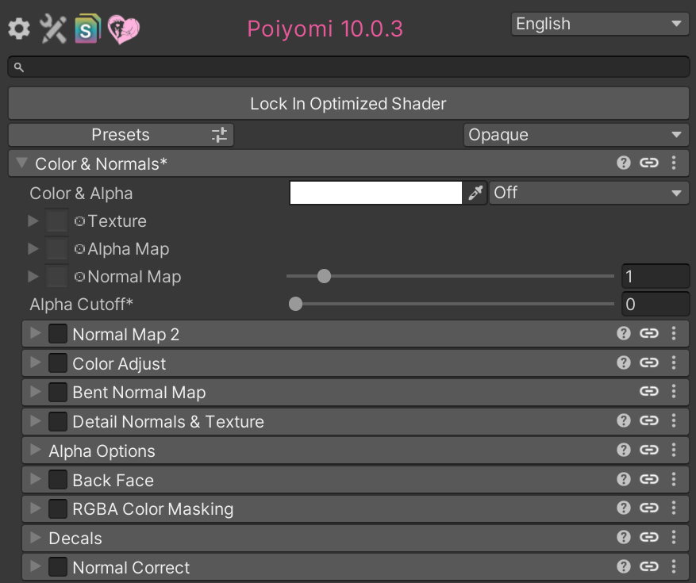Toggle the Back Face checkbox
Screen dimensions: 696x583
click(58, 480)
